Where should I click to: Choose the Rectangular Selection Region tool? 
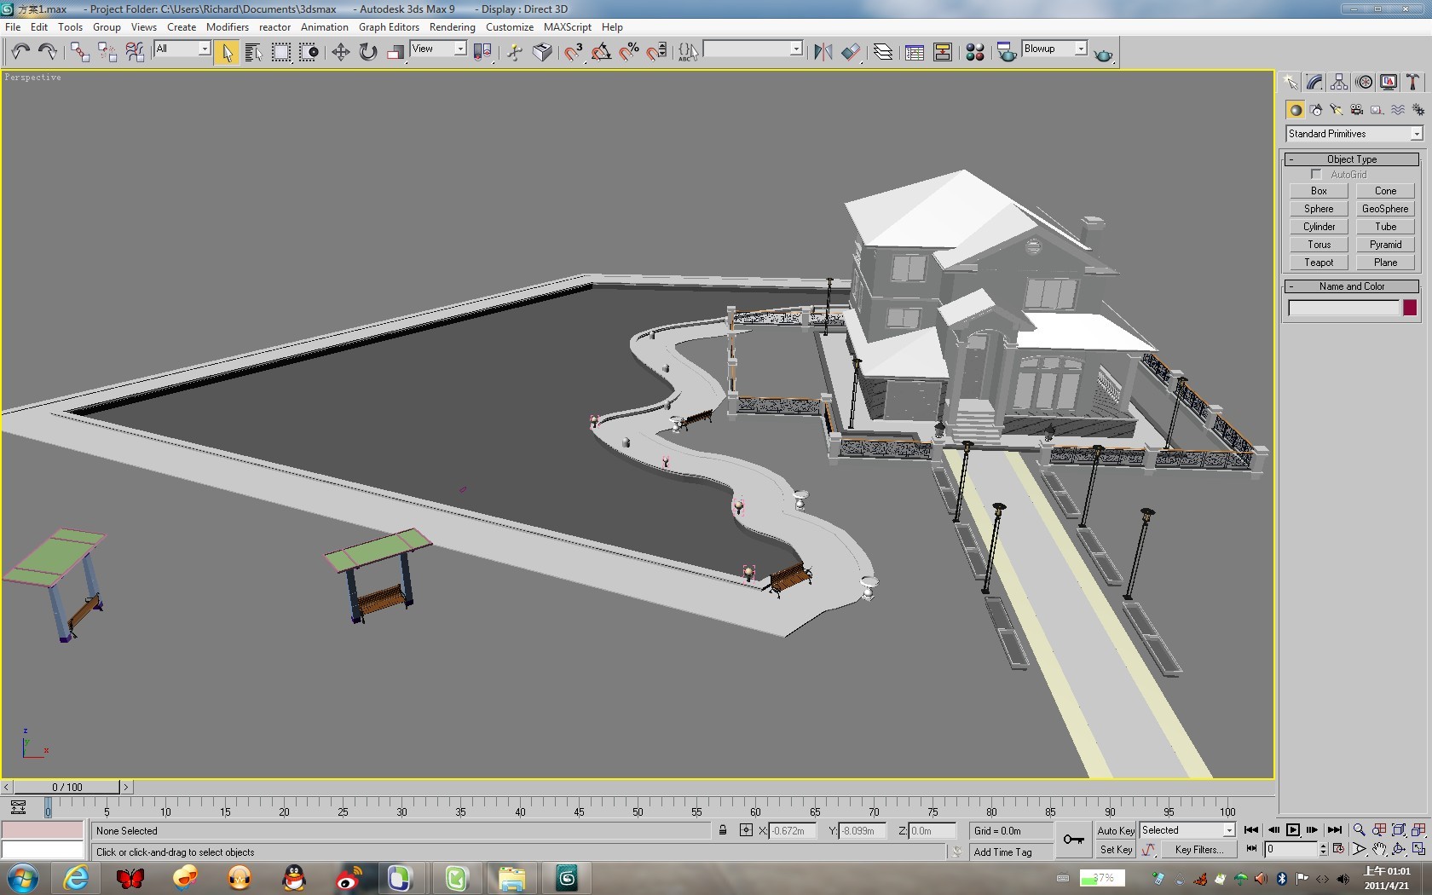click(280, 52)
